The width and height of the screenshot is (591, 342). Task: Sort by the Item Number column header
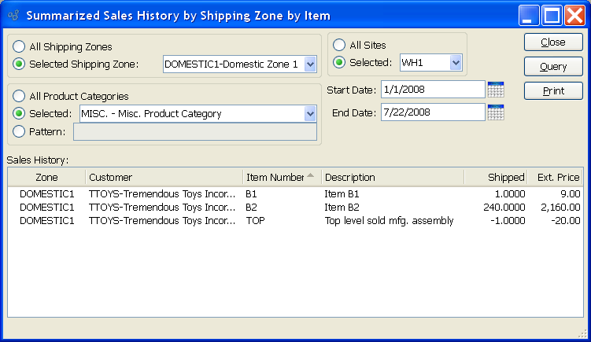(x=275, y=178)
